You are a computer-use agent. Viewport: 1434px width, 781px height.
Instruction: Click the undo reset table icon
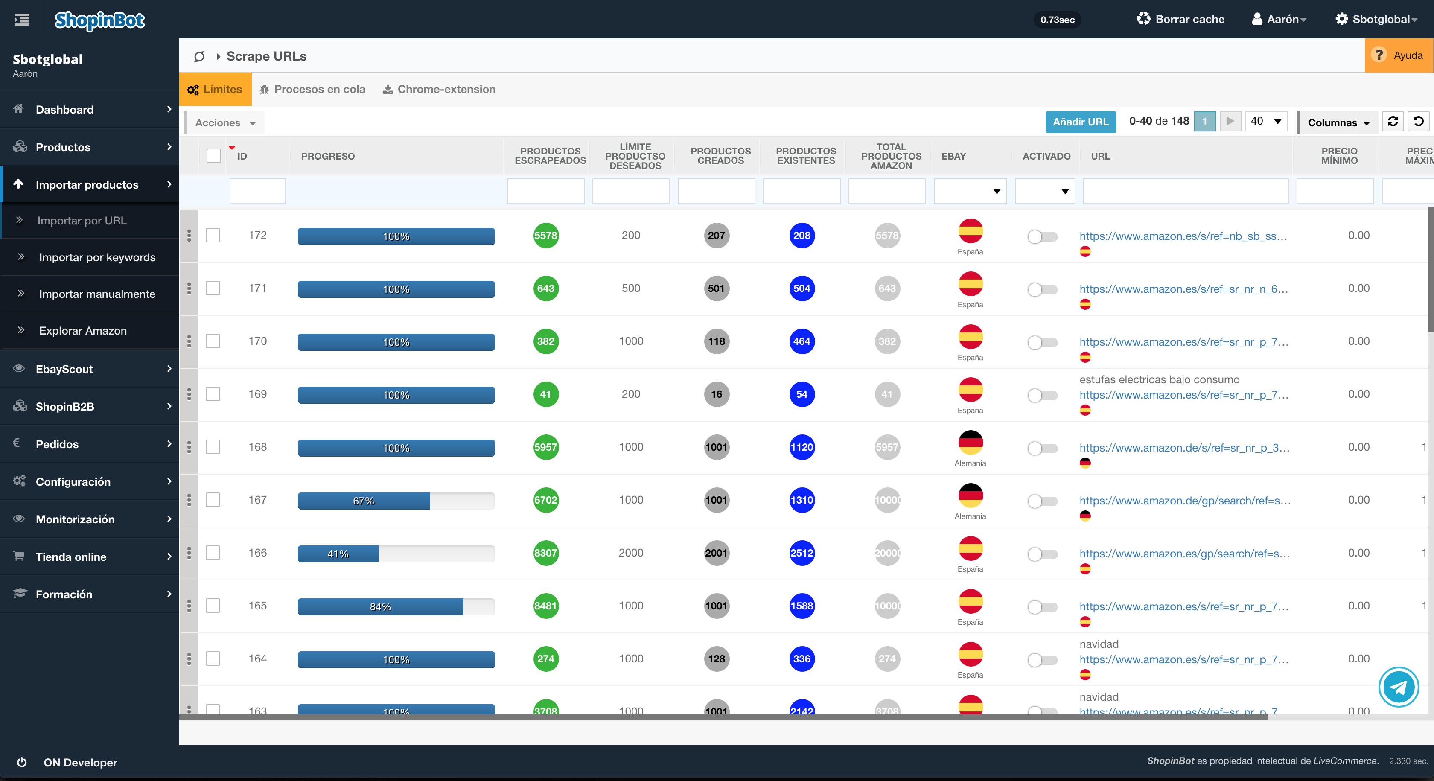pos(1418,121)
